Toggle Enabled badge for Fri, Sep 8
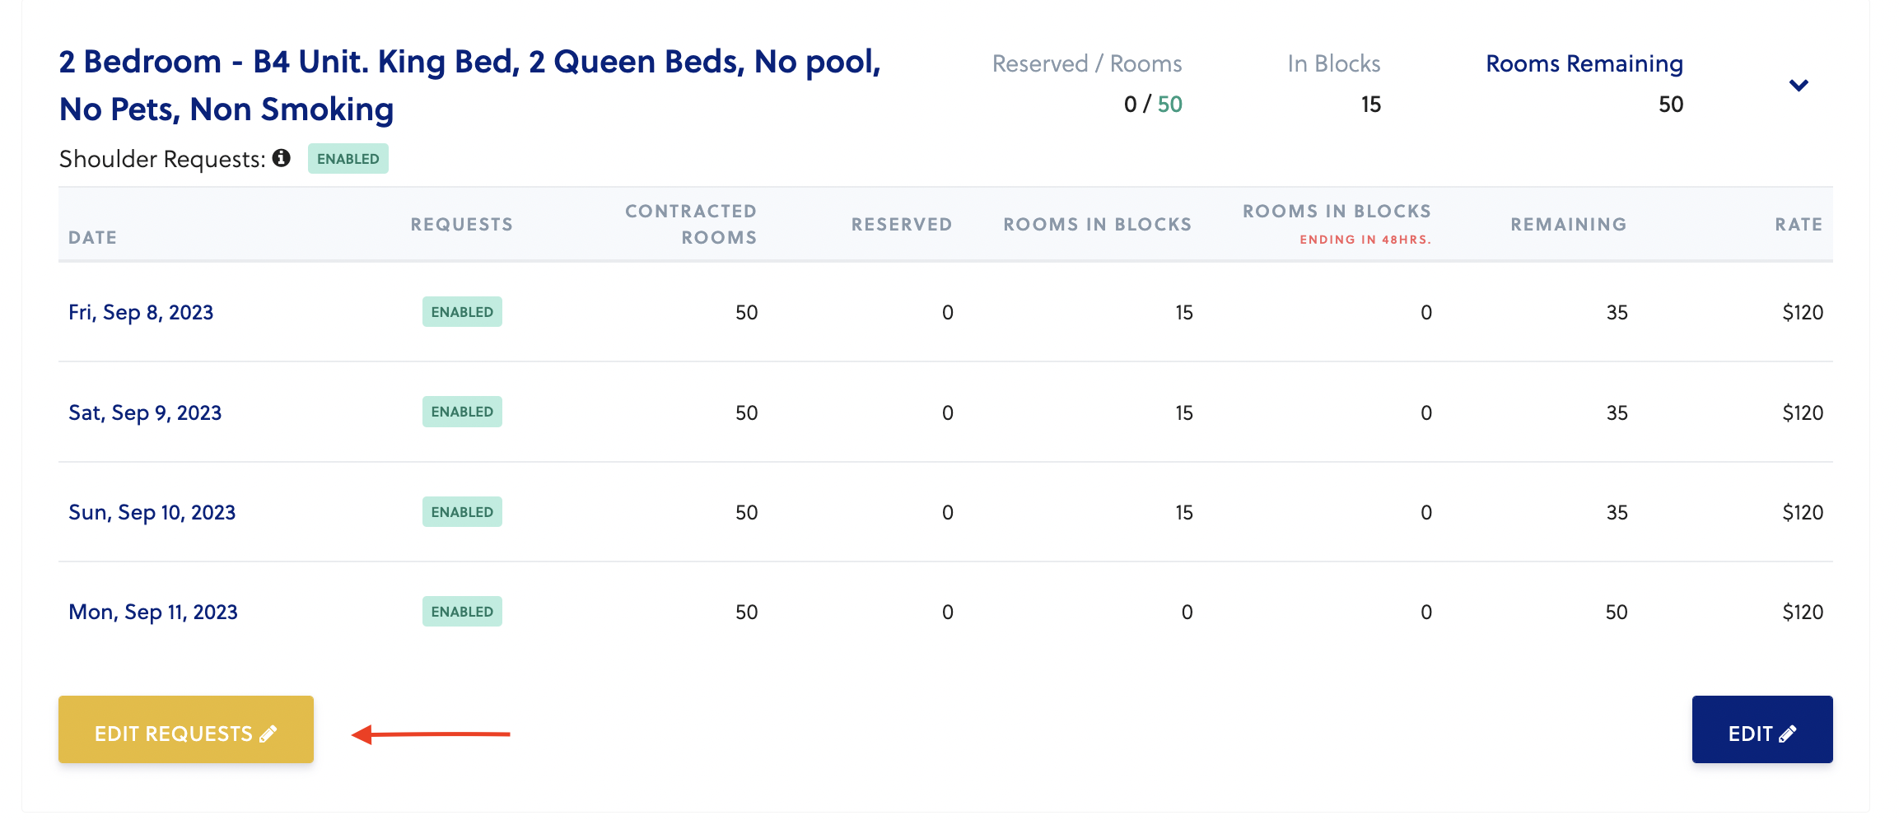 coord(462,312)
